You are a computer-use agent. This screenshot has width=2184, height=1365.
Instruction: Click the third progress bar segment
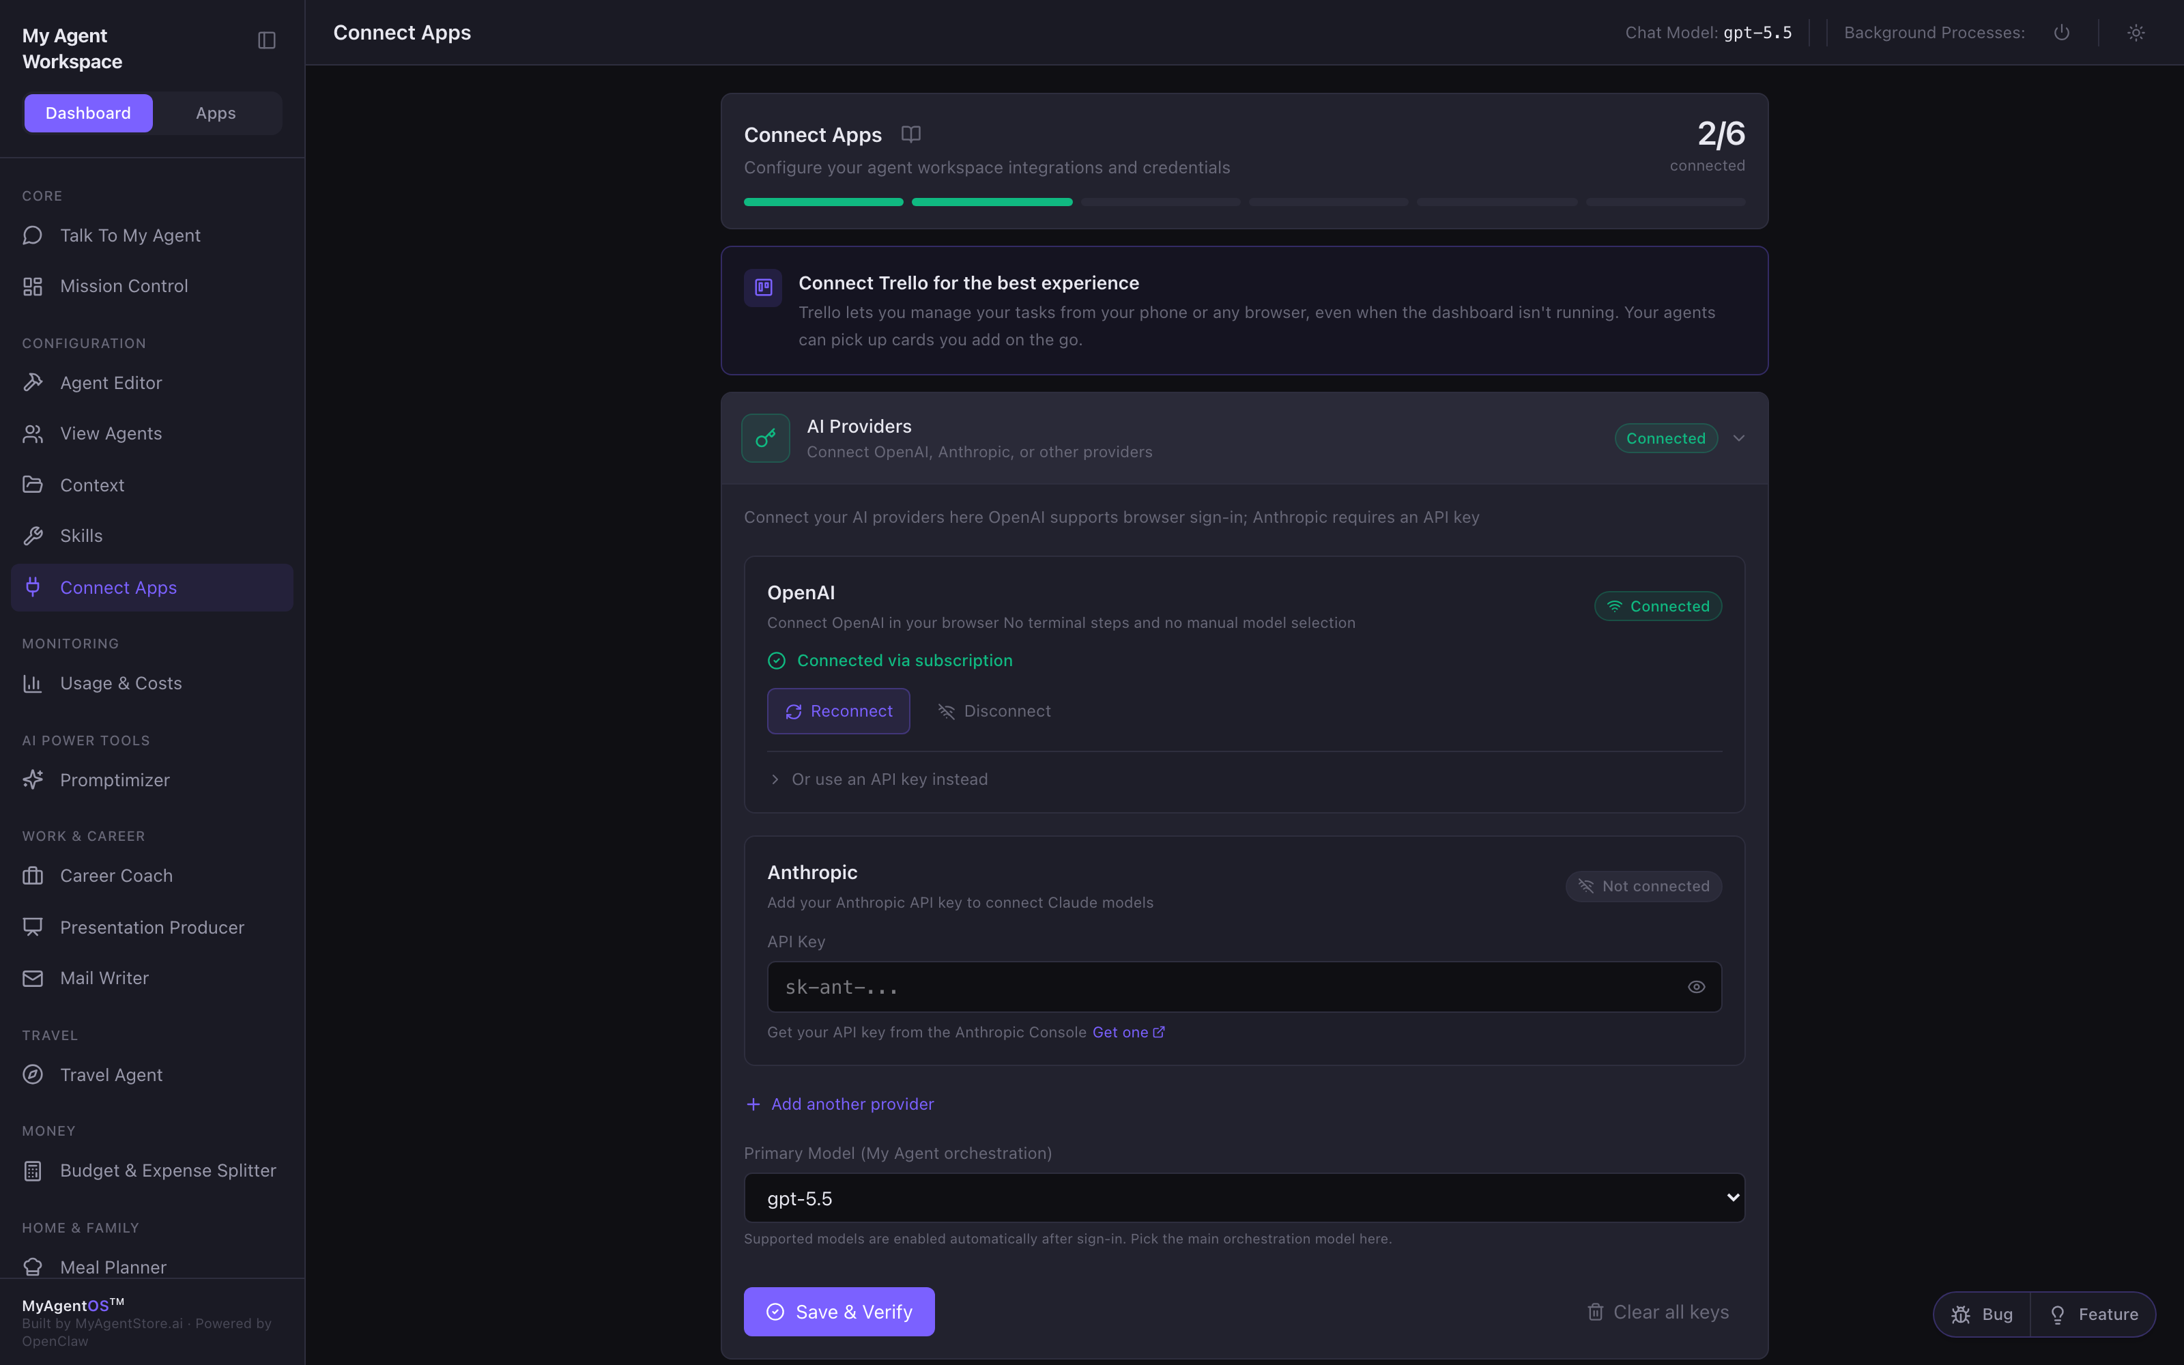coord(1160,202)
